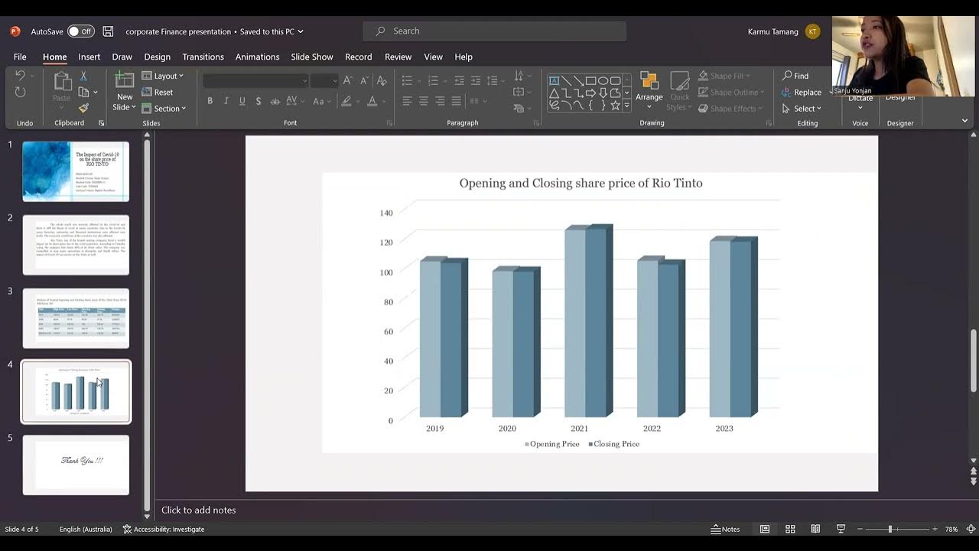The height and width of the screenshot is (551, 979).
Task: Click the Decrease Font Size icon
Action: click(363, 80)
